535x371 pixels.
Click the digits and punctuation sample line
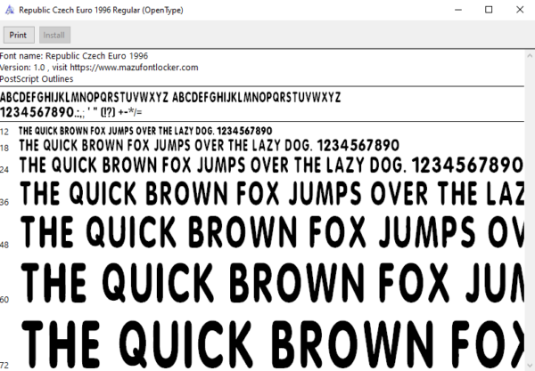(x=71, y=112)
